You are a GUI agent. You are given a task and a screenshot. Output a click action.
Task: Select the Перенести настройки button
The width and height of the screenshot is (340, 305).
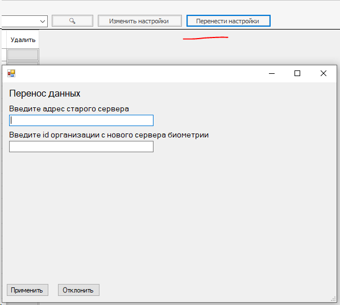point(229,21)
